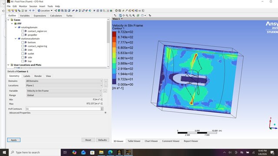This screenshot has width=278, height=156.
Task: Switch to the Variables tab
Action: tap(25, 16)
